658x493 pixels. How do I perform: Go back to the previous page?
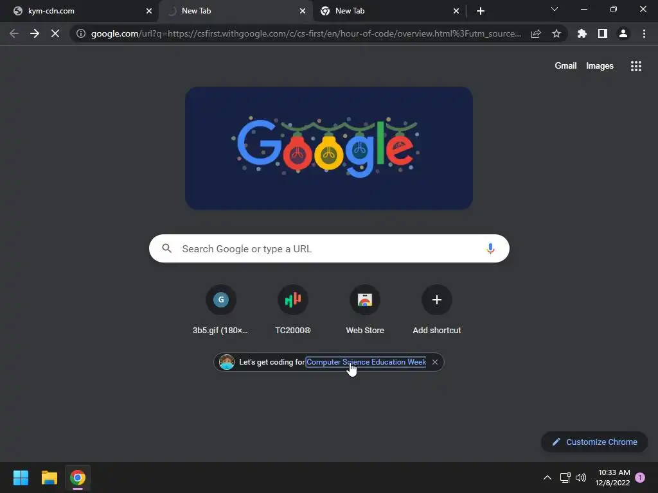point(14,33)
